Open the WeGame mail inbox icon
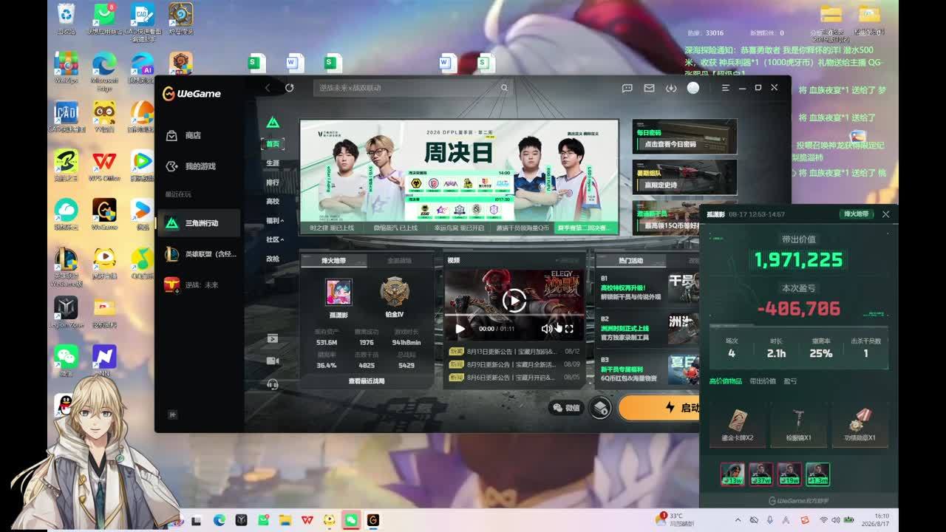Viewport: 946px width, 532px height. (x=649, y=88)
